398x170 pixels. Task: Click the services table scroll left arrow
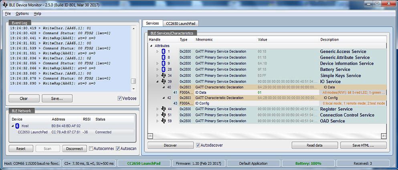coord(150,136)
